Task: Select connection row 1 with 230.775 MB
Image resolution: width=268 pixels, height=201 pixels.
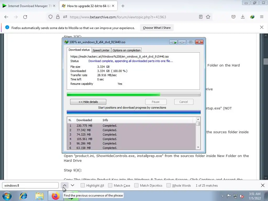Action: coord(131,126)
